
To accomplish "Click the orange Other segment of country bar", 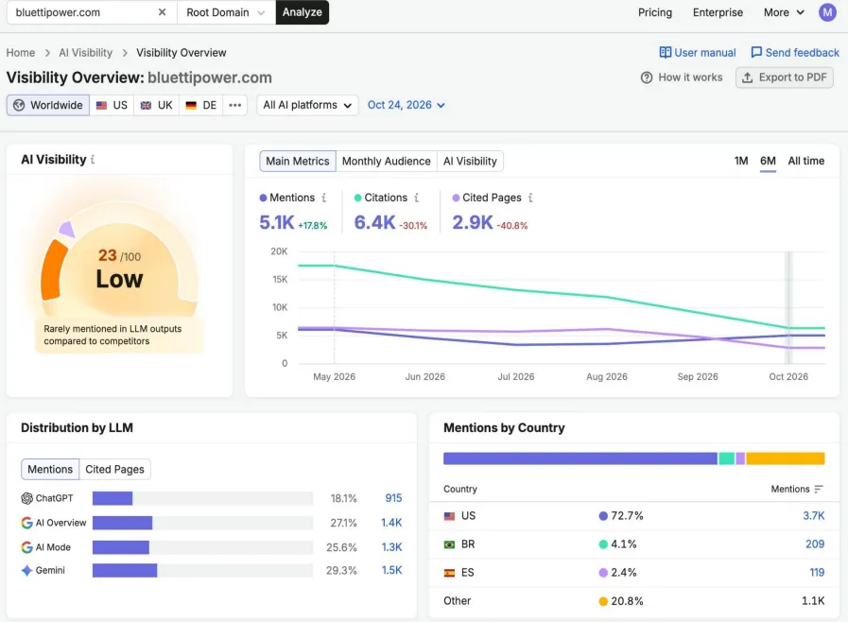I will (786, 458).
